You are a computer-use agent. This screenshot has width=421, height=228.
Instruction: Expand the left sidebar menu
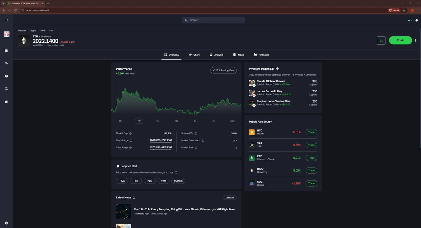(6, 20)
